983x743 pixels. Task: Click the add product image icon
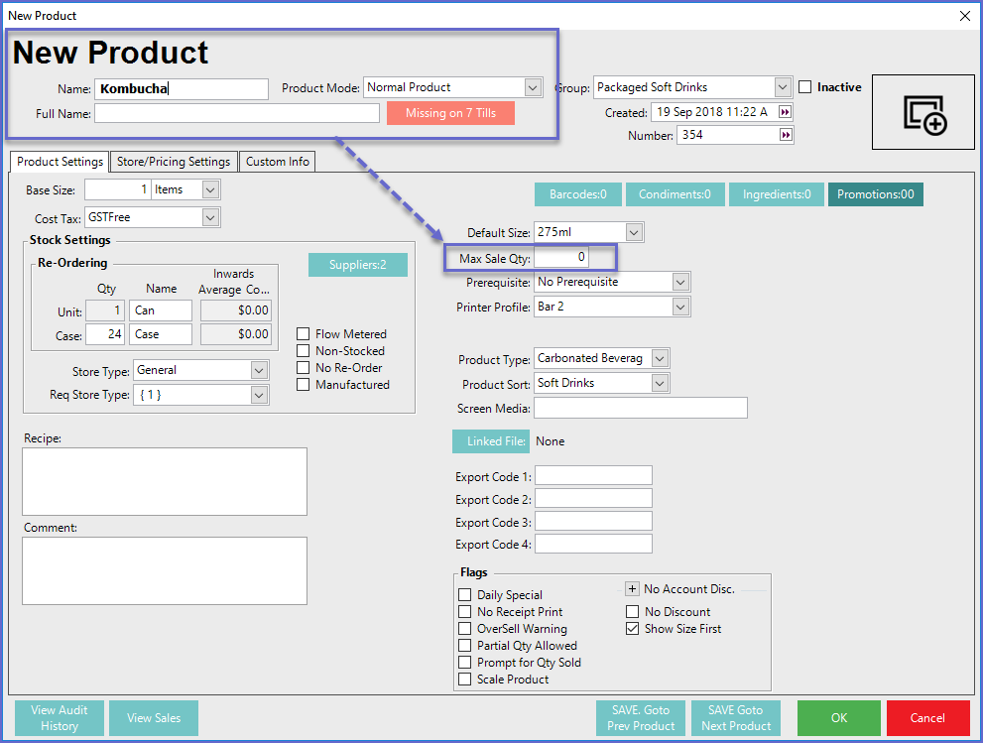pos(924,113)
